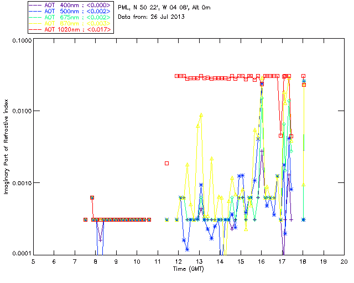
Task: Click the x-axis tick label 9
Action: (116, 261)
